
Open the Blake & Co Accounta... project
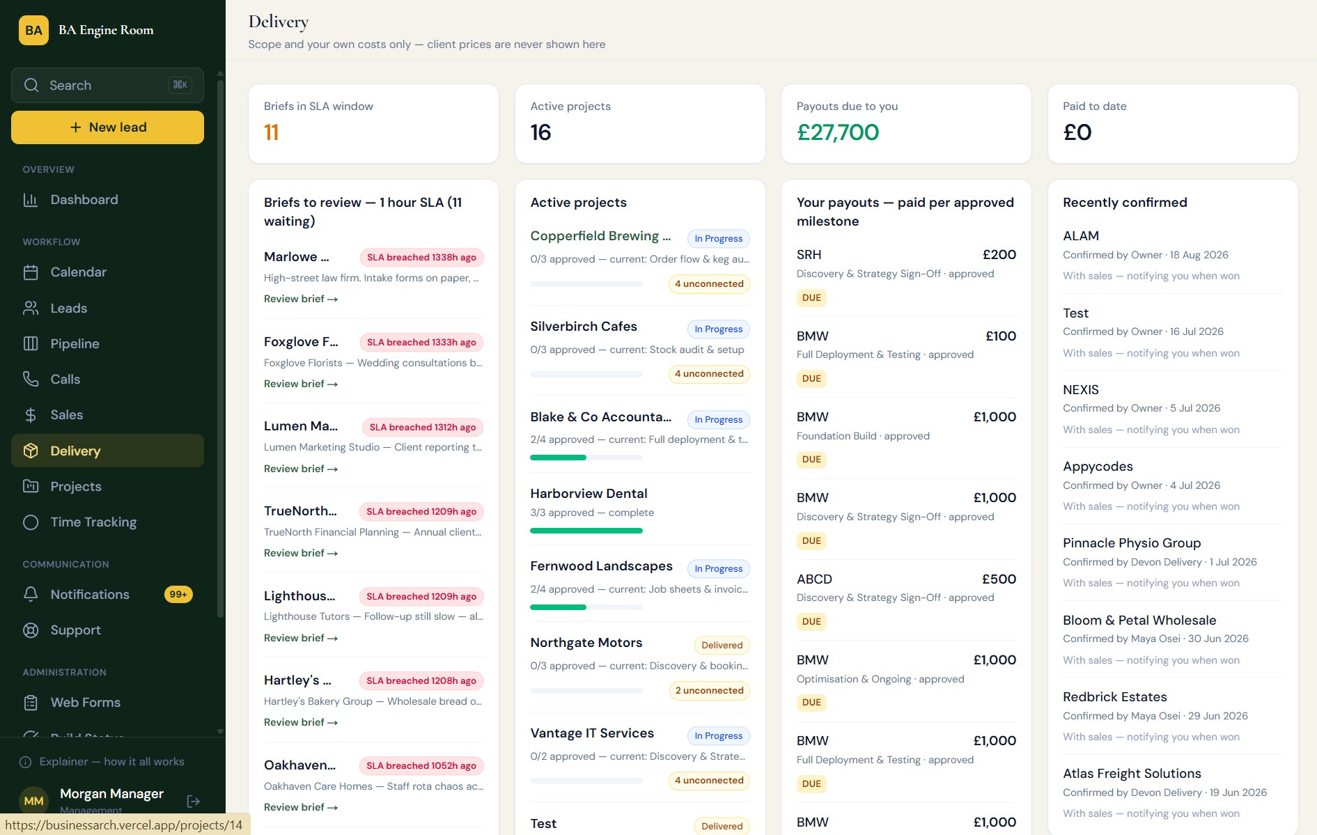click(x=601, y=417)
